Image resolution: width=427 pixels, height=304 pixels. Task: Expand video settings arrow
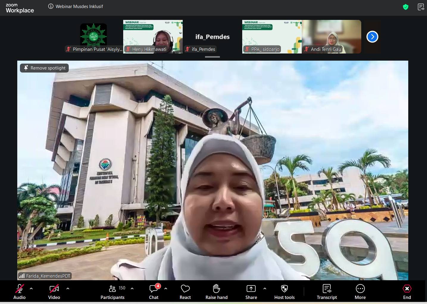[x=68, y=288]
